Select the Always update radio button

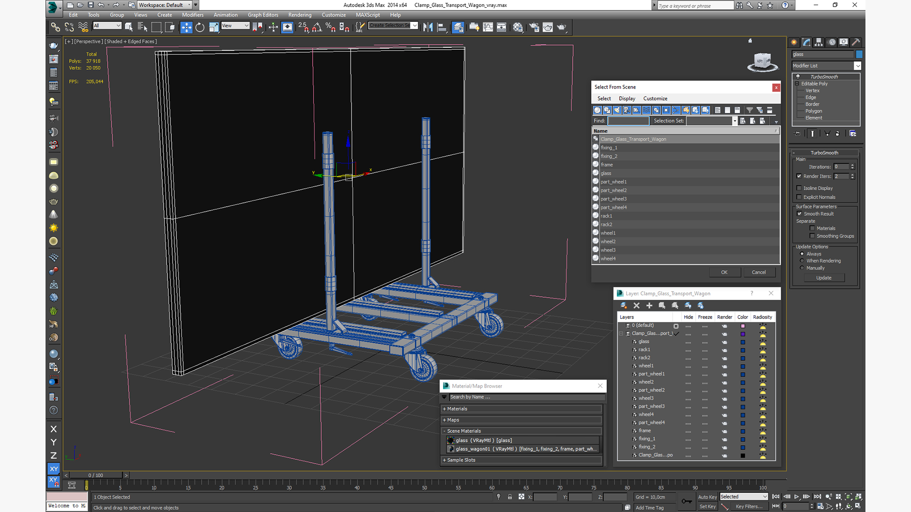pyautogui.click(x=802, y=254)
